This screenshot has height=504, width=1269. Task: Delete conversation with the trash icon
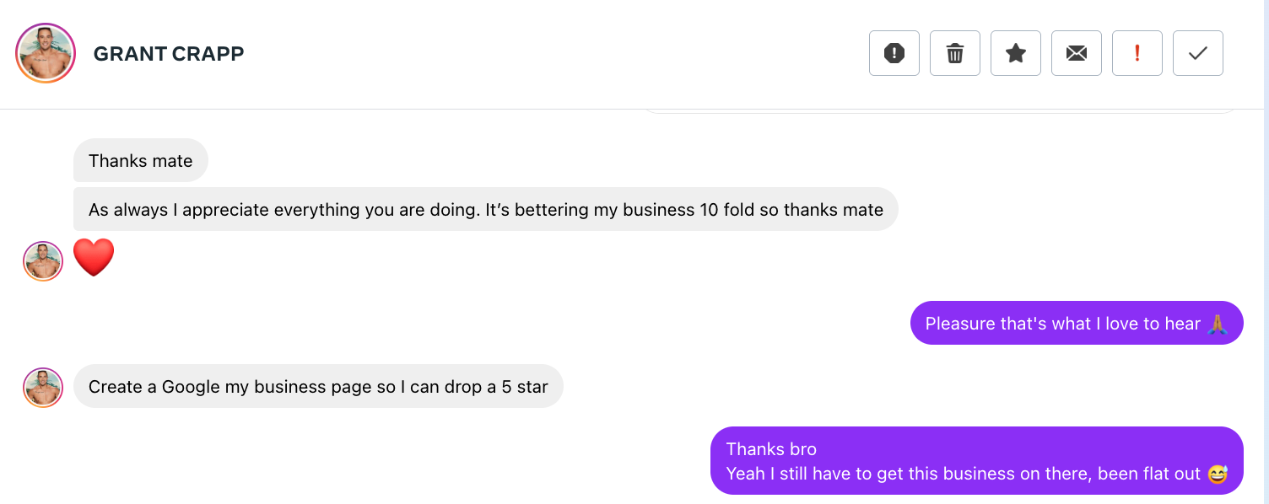point(954,53)
